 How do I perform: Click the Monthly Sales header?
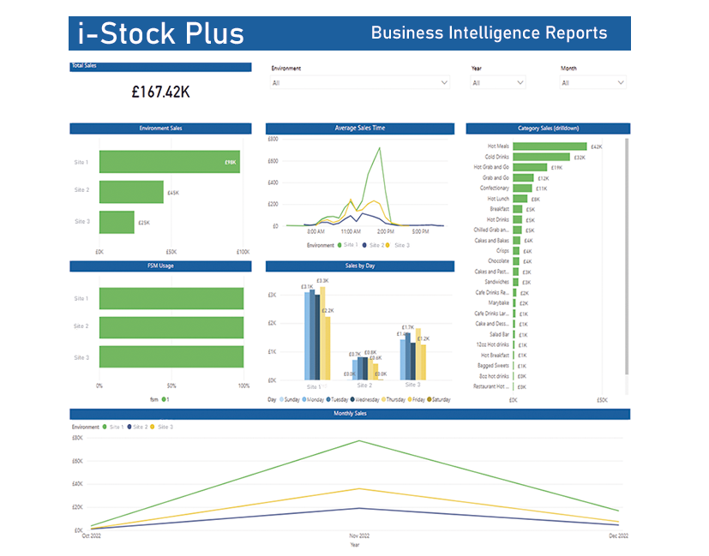pos(350,414)
